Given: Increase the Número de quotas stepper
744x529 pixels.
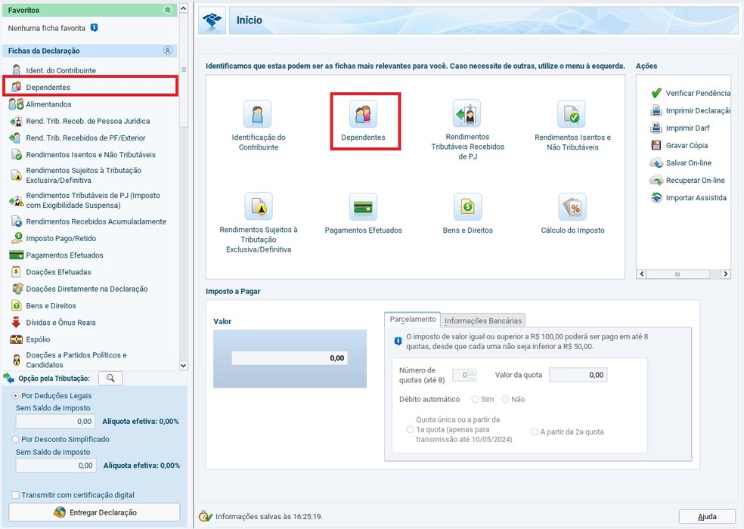Looking at the screenshot, I should tap(472, 372).
